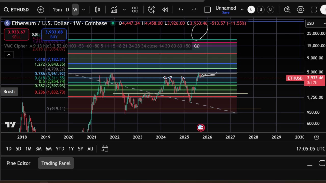The height and width of the screenshot is (183, 326).
Task: Select the W weekly interval
Action: click(75, 10)
